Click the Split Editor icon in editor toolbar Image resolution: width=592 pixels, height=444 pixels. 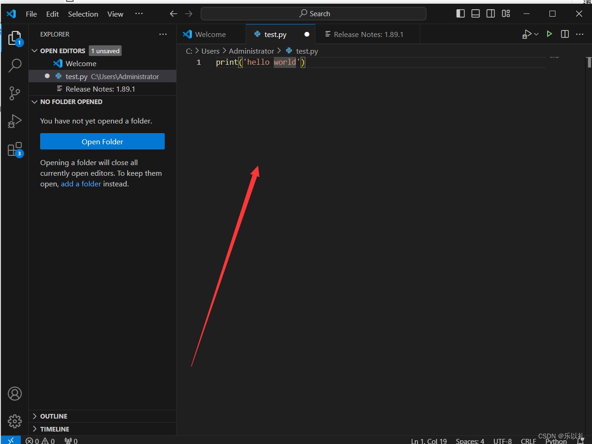click(564, 34)
